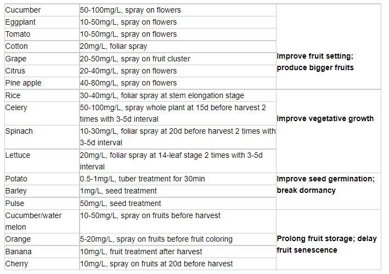
Task: Select the Cucumber/water melon crop cell
Action: [33, 221]
